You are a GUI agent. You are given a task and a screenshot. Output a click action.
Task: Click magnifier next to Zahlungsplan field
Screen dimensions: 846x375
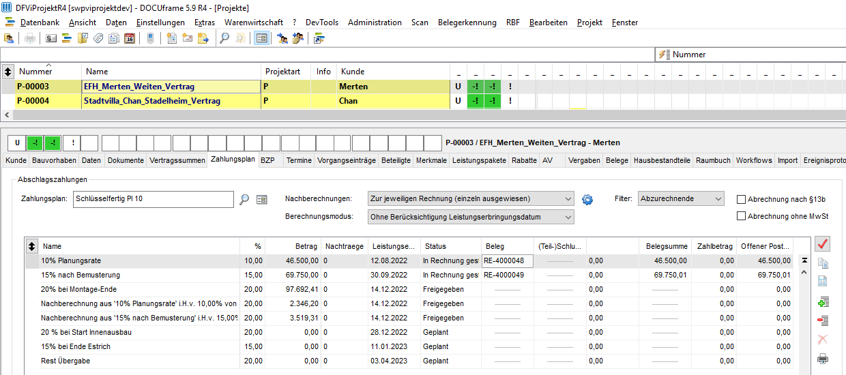[x=245, y=199]
